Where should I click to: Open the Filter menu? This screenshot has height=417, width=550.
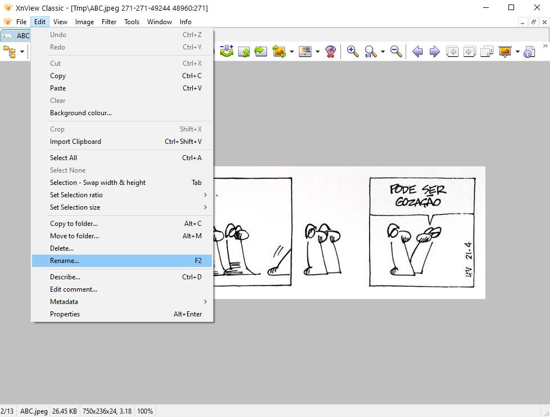[x=109, y=22]
